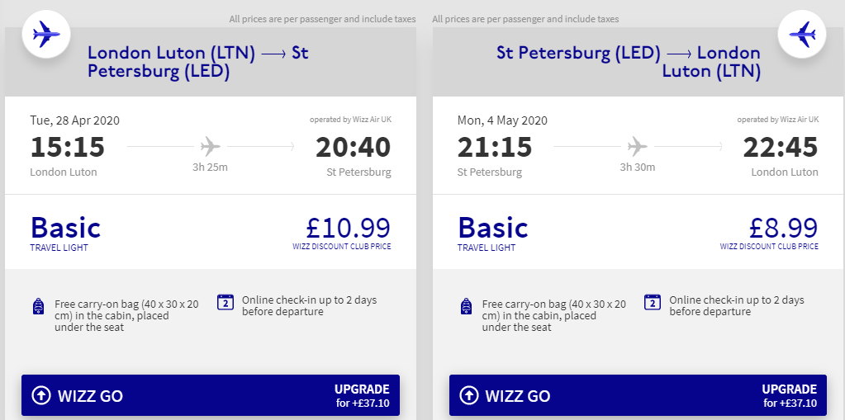This screenshot has height=420, width=845.
Task: Click the up-arrow icon in left WIZZ GO button
Action: 41,396
